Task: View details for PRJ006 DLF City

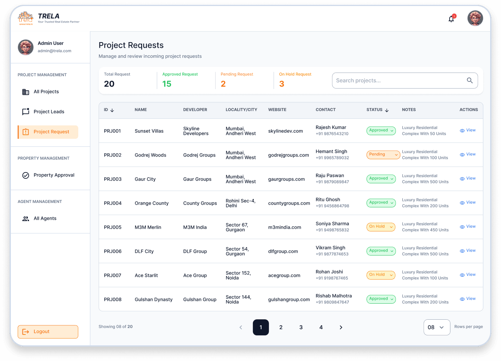Action: (468, 251)
